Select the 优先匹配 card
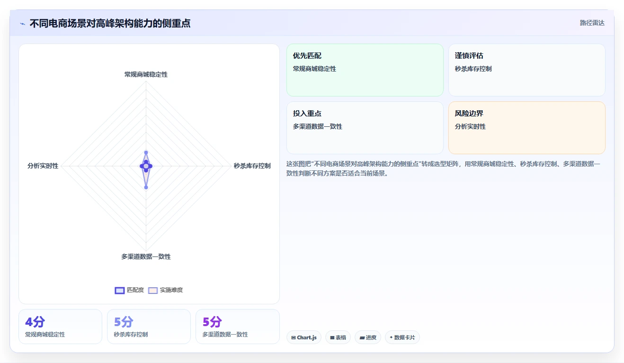The height and width of the screenshot is (363, 624). [x=365, y=70]
